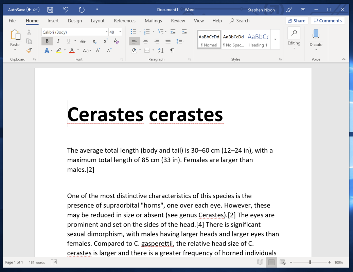The height and width of the screenshot is (272, 353).
Task: Switch to the References tab
Action: (125, 21)
